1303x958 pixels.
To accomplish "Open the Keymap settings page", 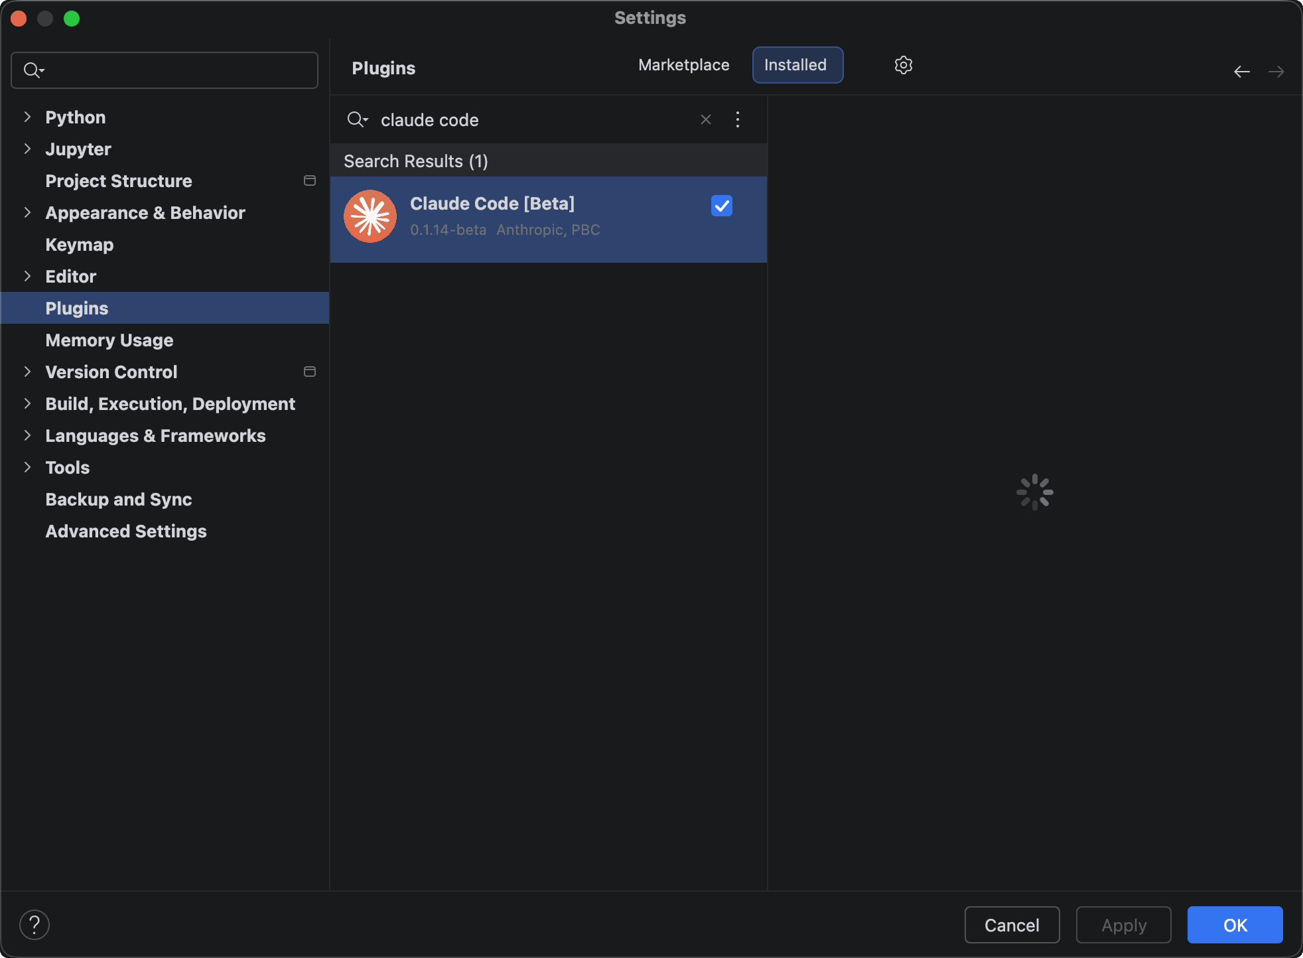I will 80,245.
